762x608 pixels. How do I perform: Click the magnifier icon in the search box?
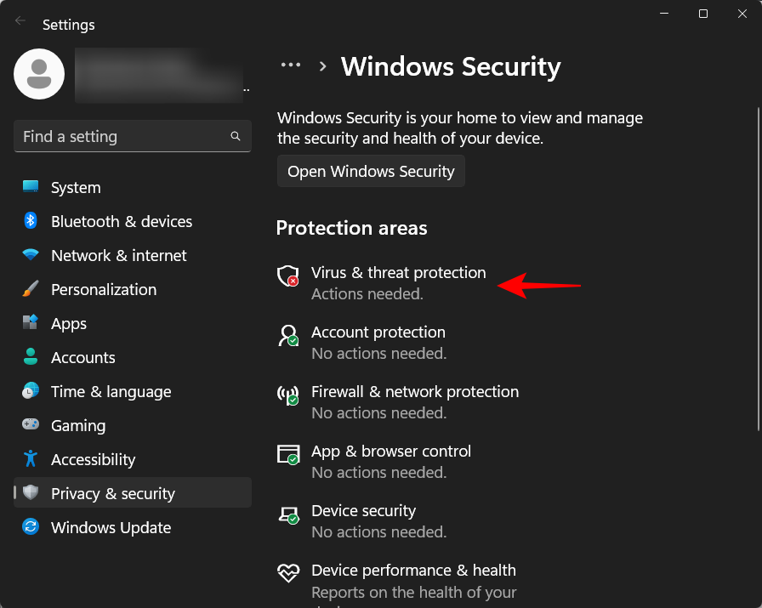[236, 136]
